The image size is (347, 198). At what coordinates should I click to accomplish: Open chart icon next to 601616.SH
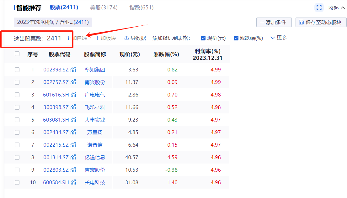(x=73, y=95)
